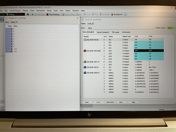
Task: Click the SNAP-IDC5D module icon
Action: coord(85,40)
